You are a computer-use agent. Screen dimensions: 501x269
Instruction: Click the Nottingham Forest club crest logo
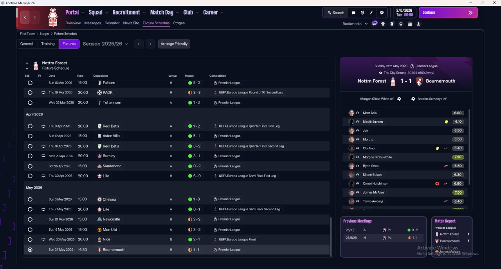tap(52, 17)
